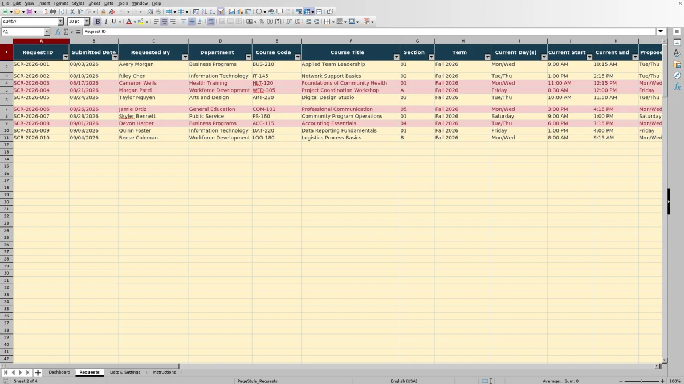Click the Print Preview icon
The width and height of the screenshot is (684, 384).
[61, 11]
